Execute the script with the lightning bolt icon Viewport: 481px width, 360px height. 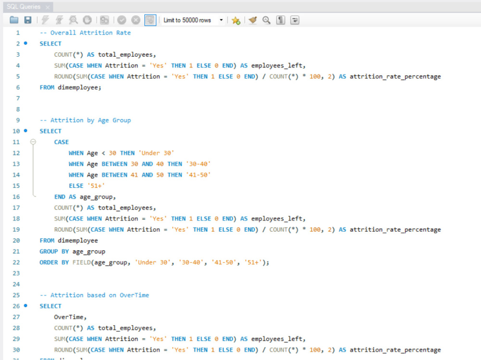tap(45, 20)
